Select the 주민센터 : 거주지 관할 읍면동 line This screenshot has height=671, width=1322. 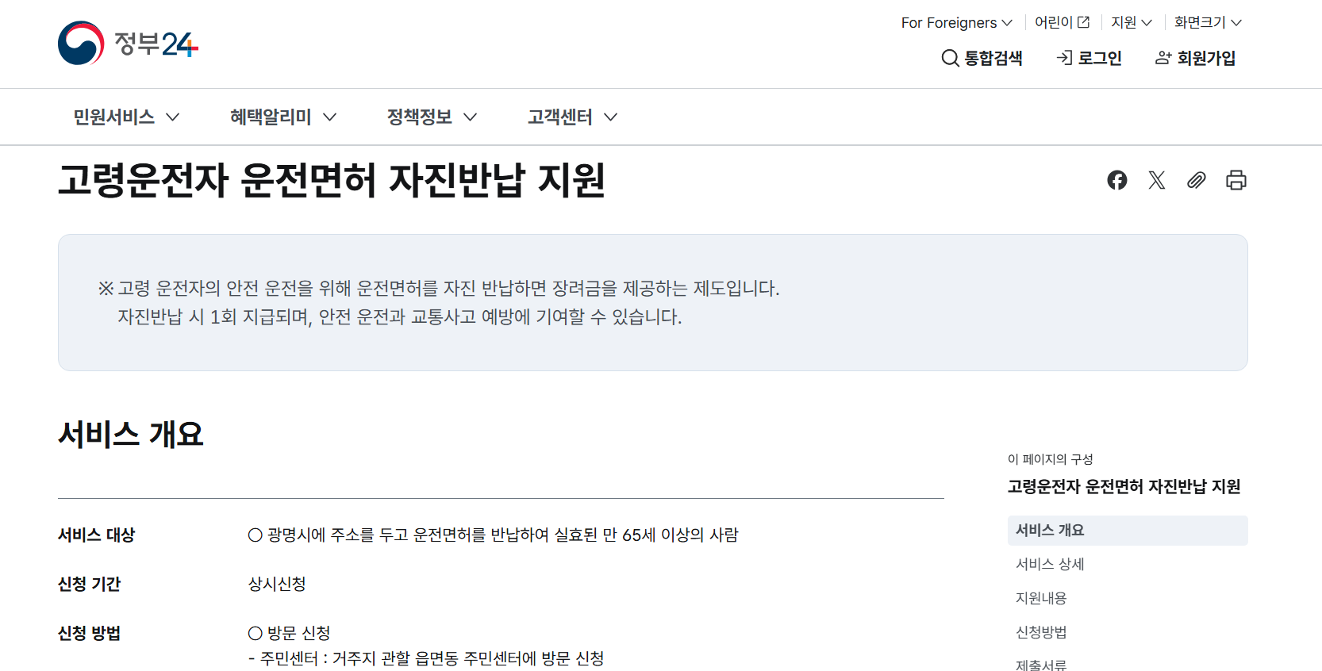pos(426,658)
